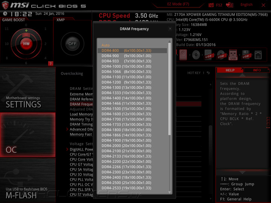
Task: Open the M-FLASH section
Action: click(27, 180)
